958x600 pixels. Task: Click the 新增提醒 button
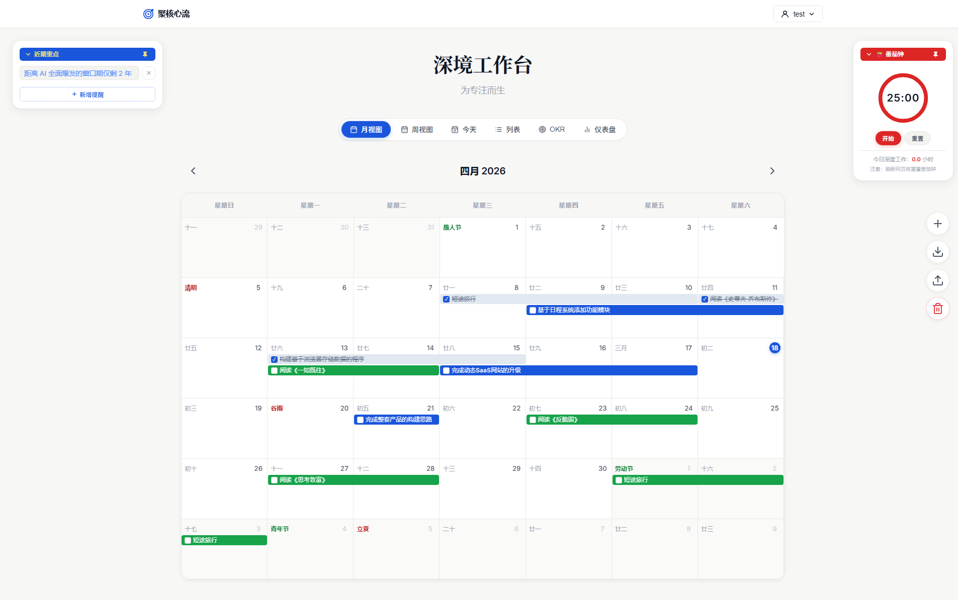[88, 94]
